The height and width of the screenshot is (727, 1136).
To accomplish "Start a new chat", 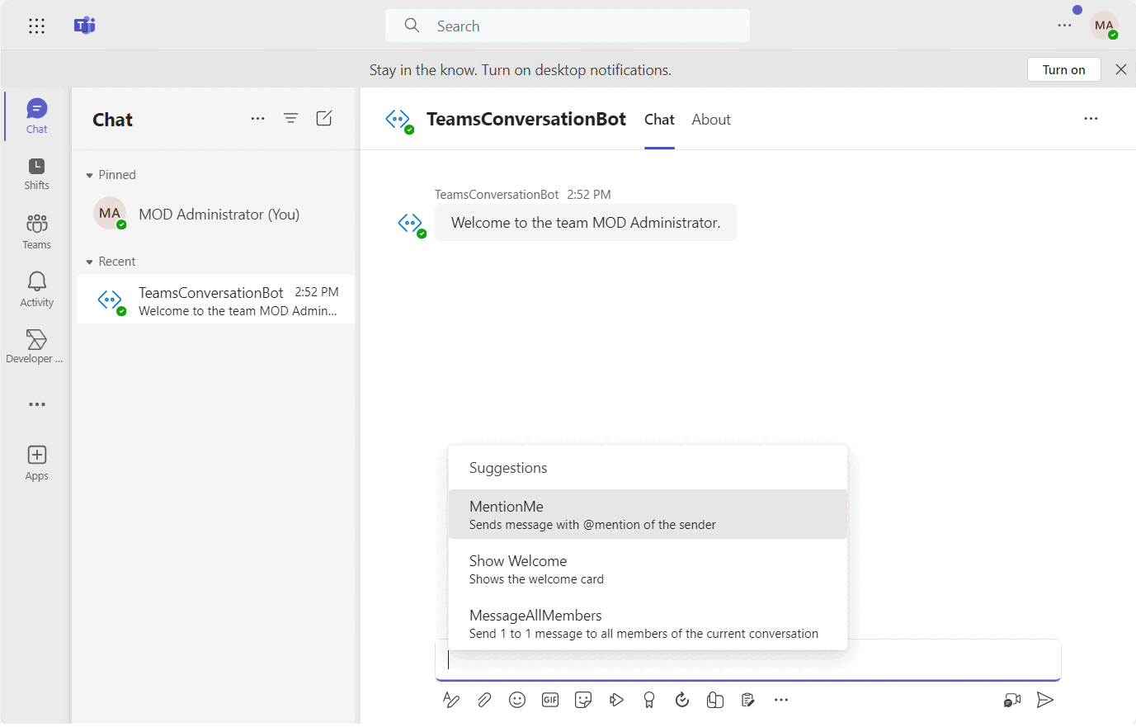I will click(324, 119).
